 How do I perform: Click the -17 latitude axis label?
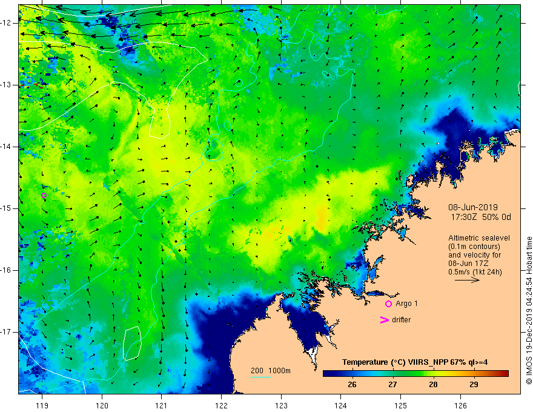point(7,332)
